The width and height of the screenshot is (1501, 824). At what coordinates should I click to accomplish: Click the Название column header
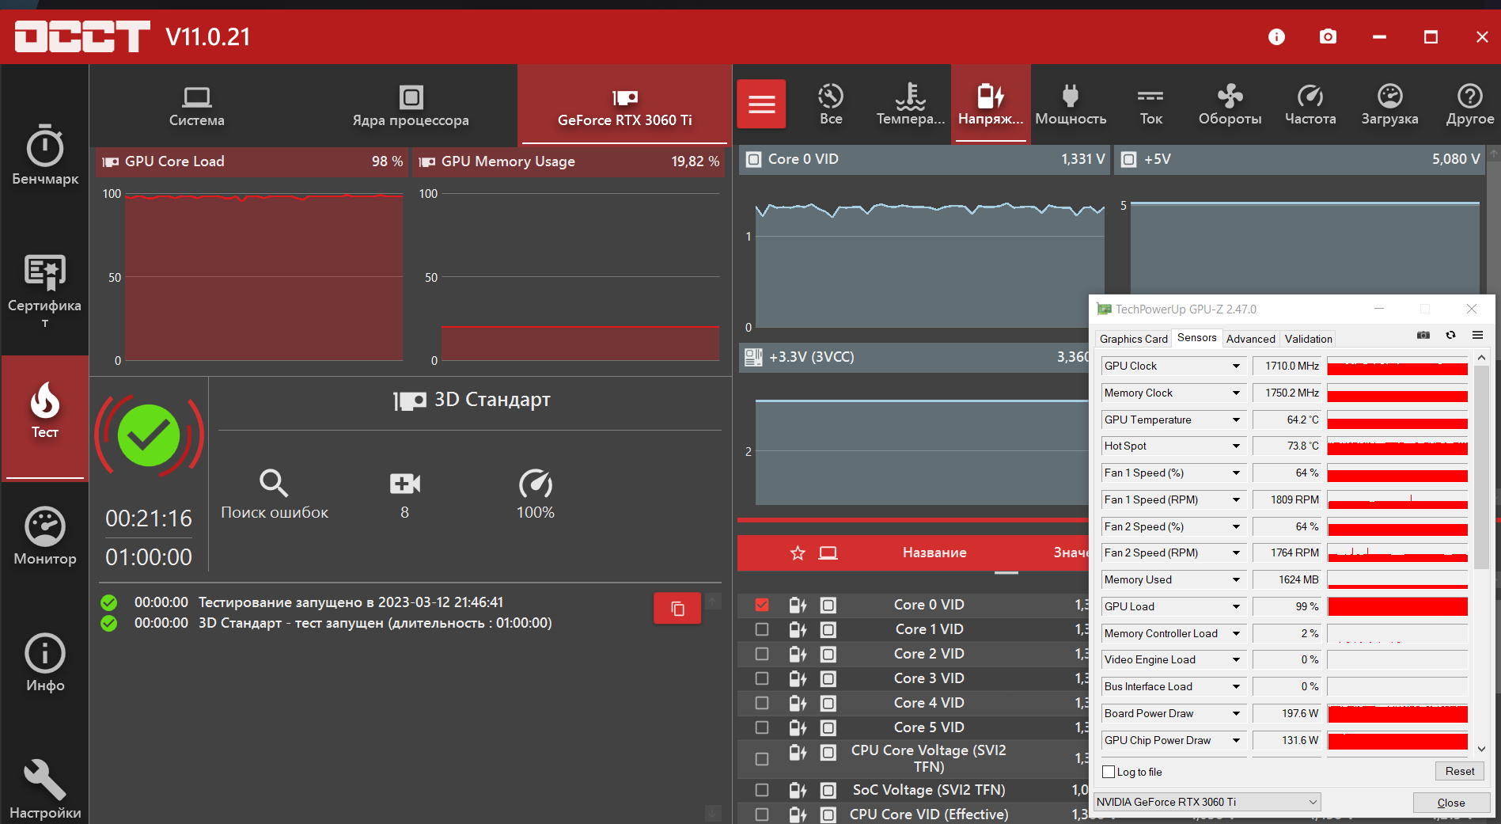click(934, 552)
